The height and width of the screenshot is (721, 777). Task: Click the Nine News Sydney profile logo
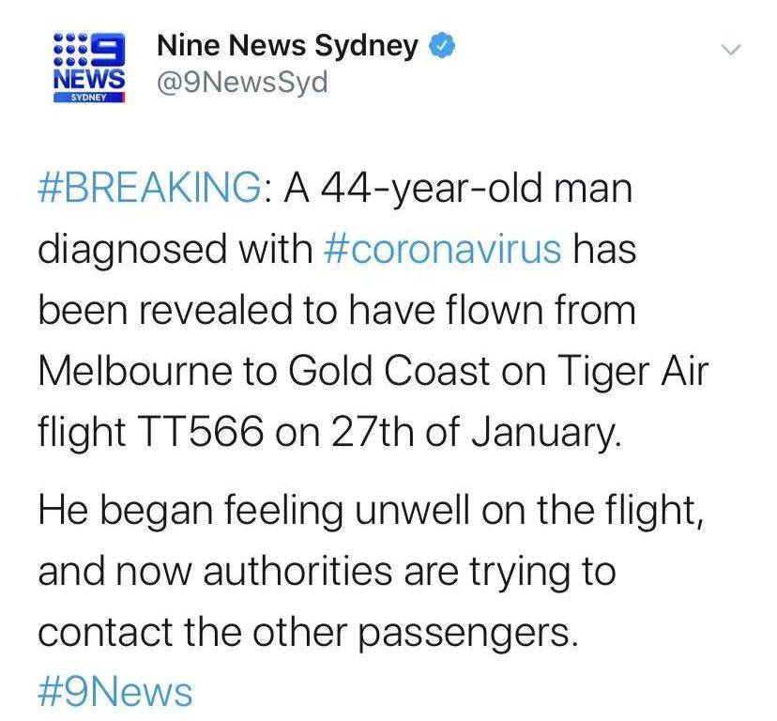click(x=89, y=68)
